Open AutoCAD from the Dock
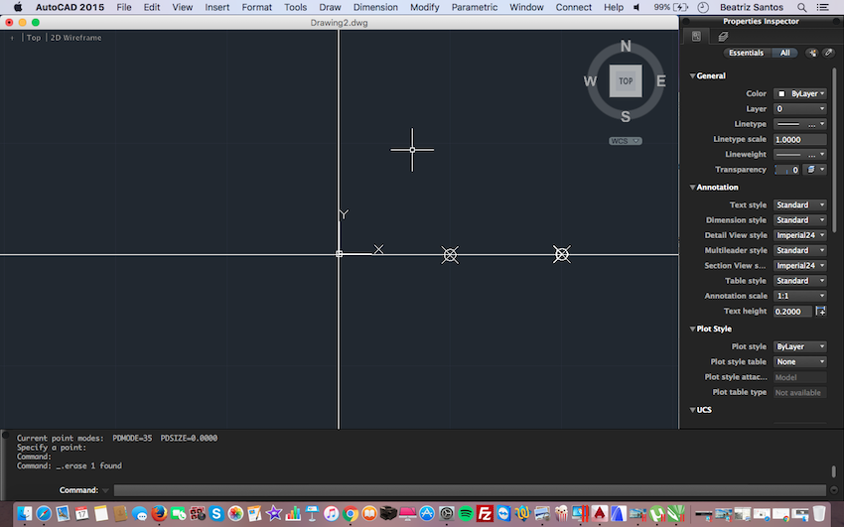This screenshot has width=844, height=527. pyautogui.click(x=599, y=513)
